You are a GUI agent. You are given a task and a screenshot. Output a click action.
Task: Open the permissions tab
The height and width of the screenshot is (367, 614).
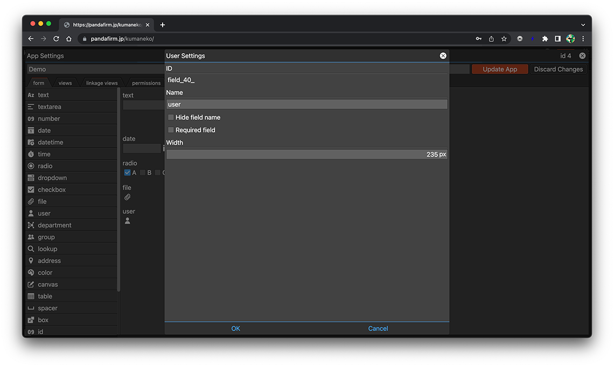click(x=146, y=83)
